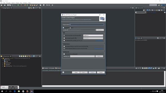Click Collapse All in Package Explorer
The width and height of the screenshot is (166, 93).
pos(29,8)
